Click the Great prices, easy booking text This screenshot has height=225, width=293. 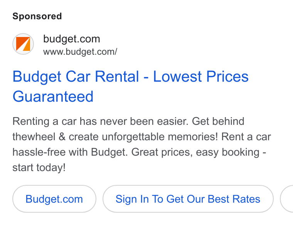pyautogui.click(x=195, y=152)
